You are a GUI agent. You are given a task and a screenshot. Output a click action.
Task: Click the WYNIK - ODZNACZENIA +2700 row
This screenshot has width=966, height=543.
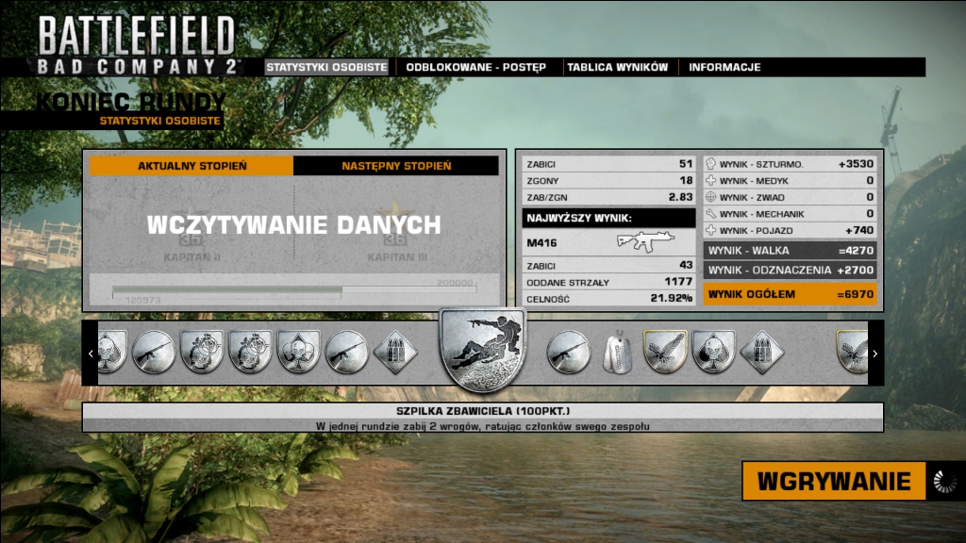point(790,271)
